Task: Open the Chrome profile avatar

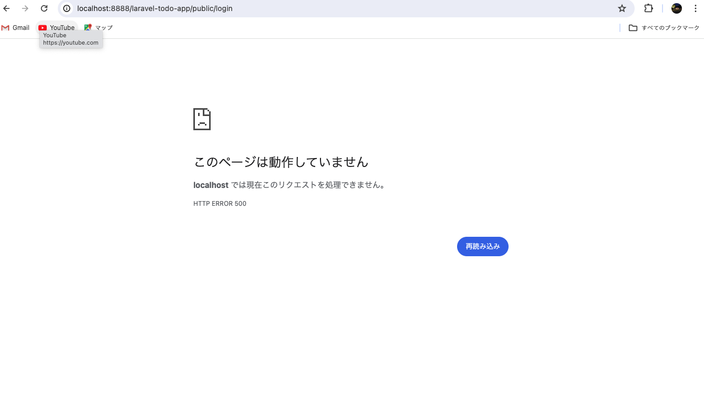Action: [677, 8]
